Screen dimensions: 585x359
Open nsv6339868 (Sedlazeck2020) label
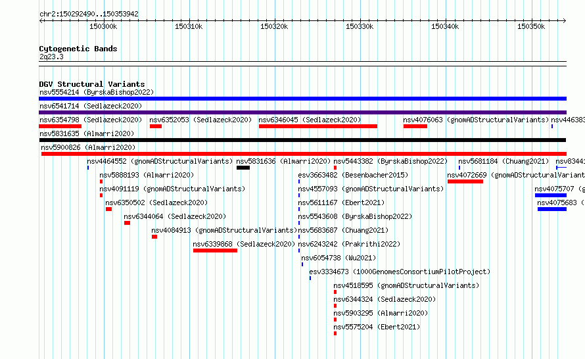click(x=244, y=244)
